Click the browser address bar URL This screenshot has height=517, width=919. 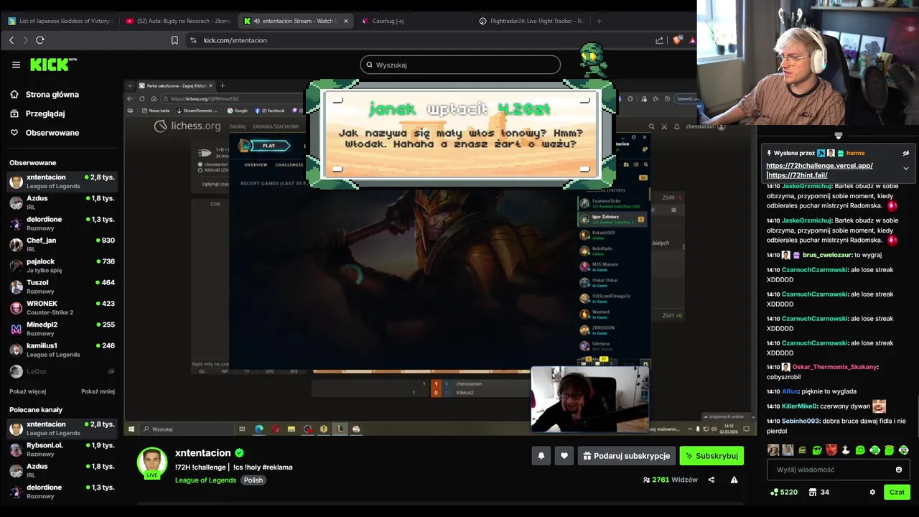click(235, 40)
